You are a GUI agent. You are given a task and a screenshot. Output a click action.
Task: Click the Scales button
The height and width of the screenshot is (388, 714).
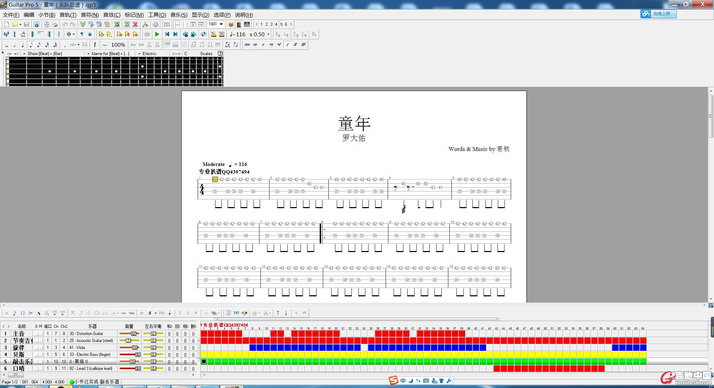pyautogui.click(x=206, y=54)
